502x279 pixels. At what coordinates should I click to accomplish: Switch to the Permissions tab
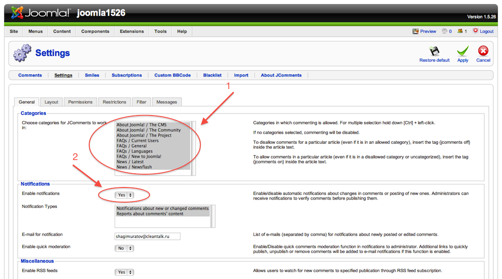pos(80,102)
